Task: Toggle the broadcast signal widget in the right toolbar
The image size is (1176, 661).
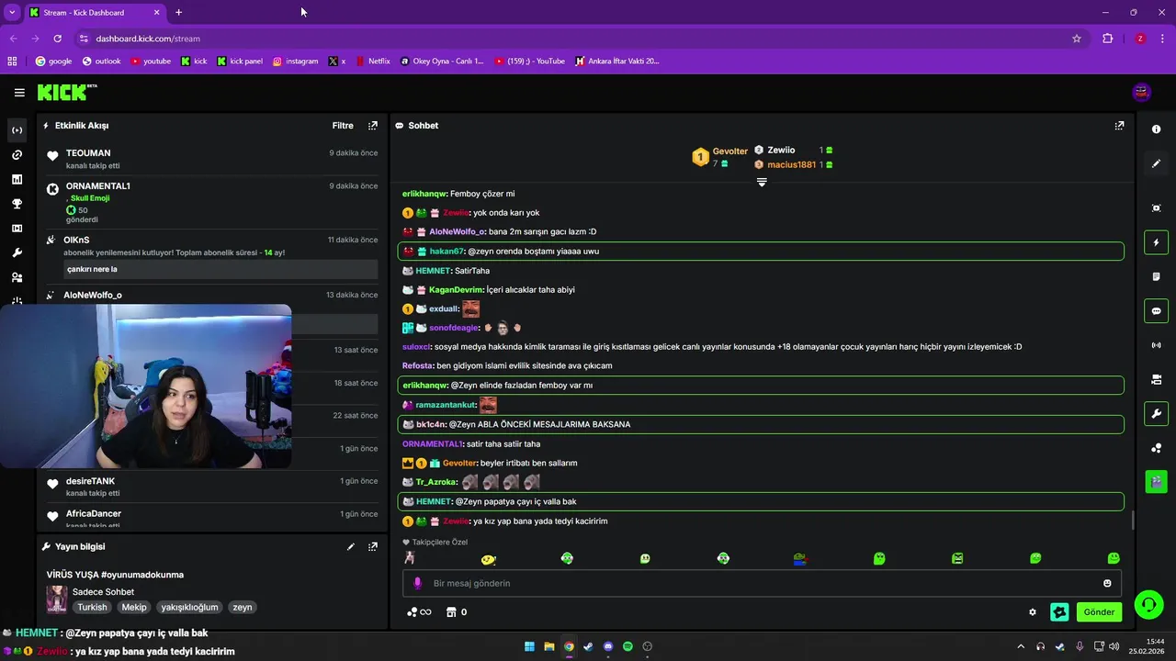Action: point(1156,345)
